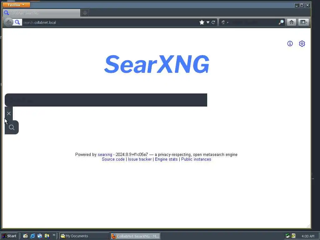Screen dimensions: 320x240
Task: Reload the page with refresh icon
Action: pos(213,22)
